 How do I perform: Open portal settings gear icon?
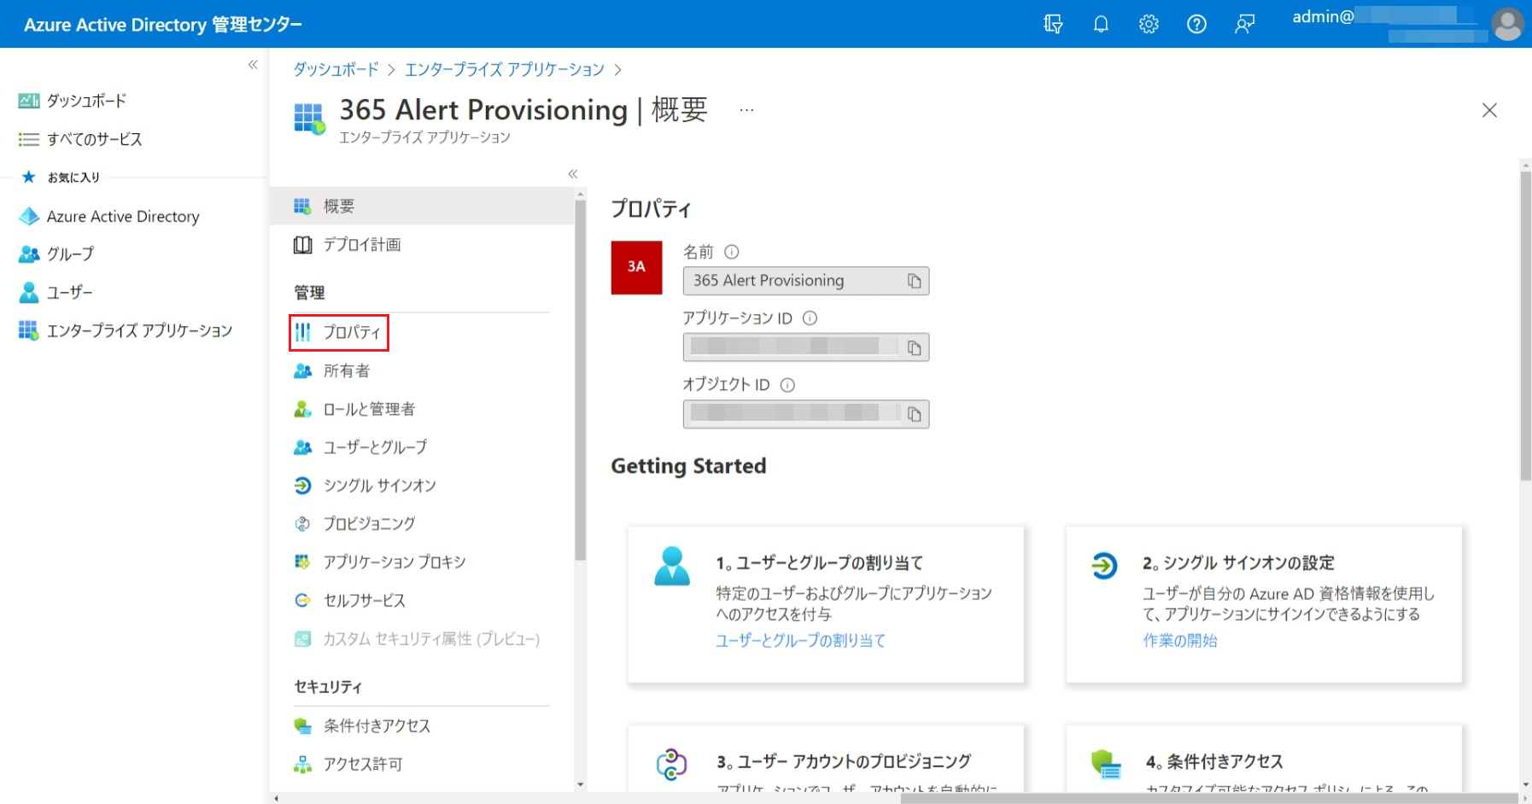point(1149,24)
